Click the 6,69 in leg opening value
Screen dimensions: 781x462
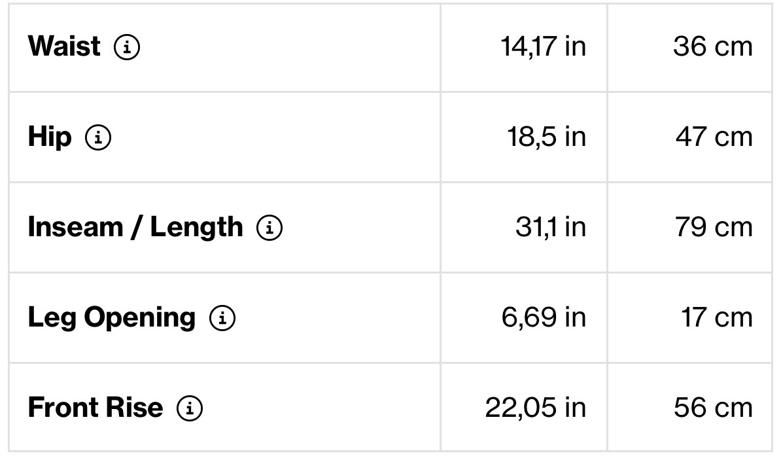click(x=544, y=317)
